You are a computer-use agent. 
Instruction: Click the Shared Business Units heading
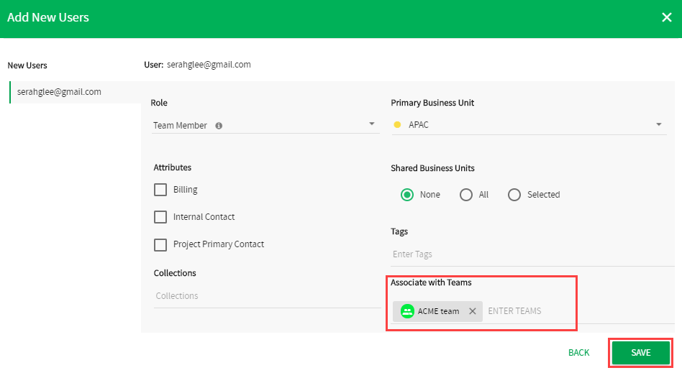pos(432,168)
